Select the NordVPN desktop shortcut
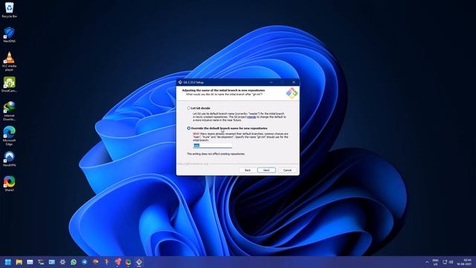 [9, 159]
